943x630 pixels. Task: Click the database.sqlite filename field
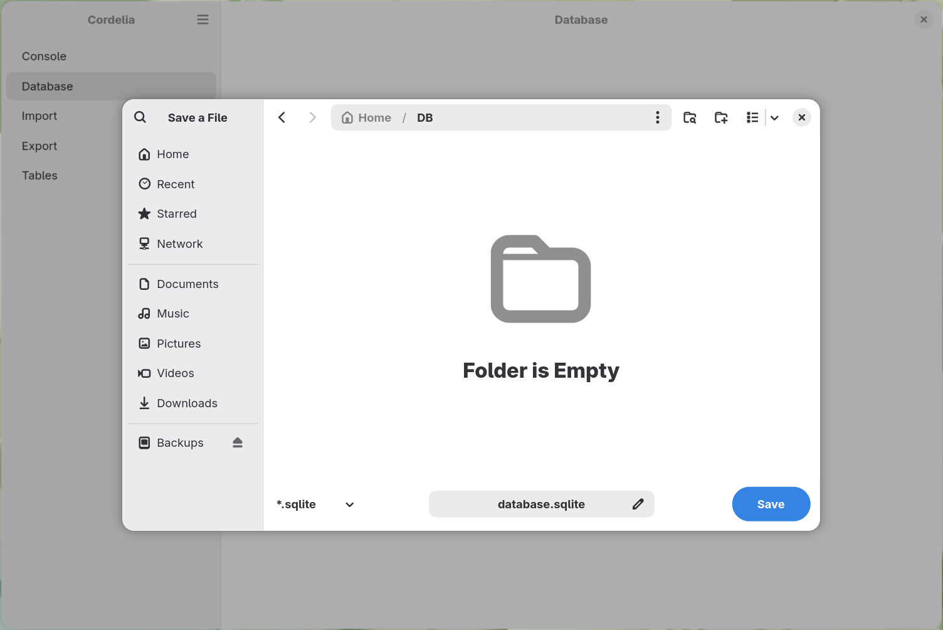pos(542,505)
